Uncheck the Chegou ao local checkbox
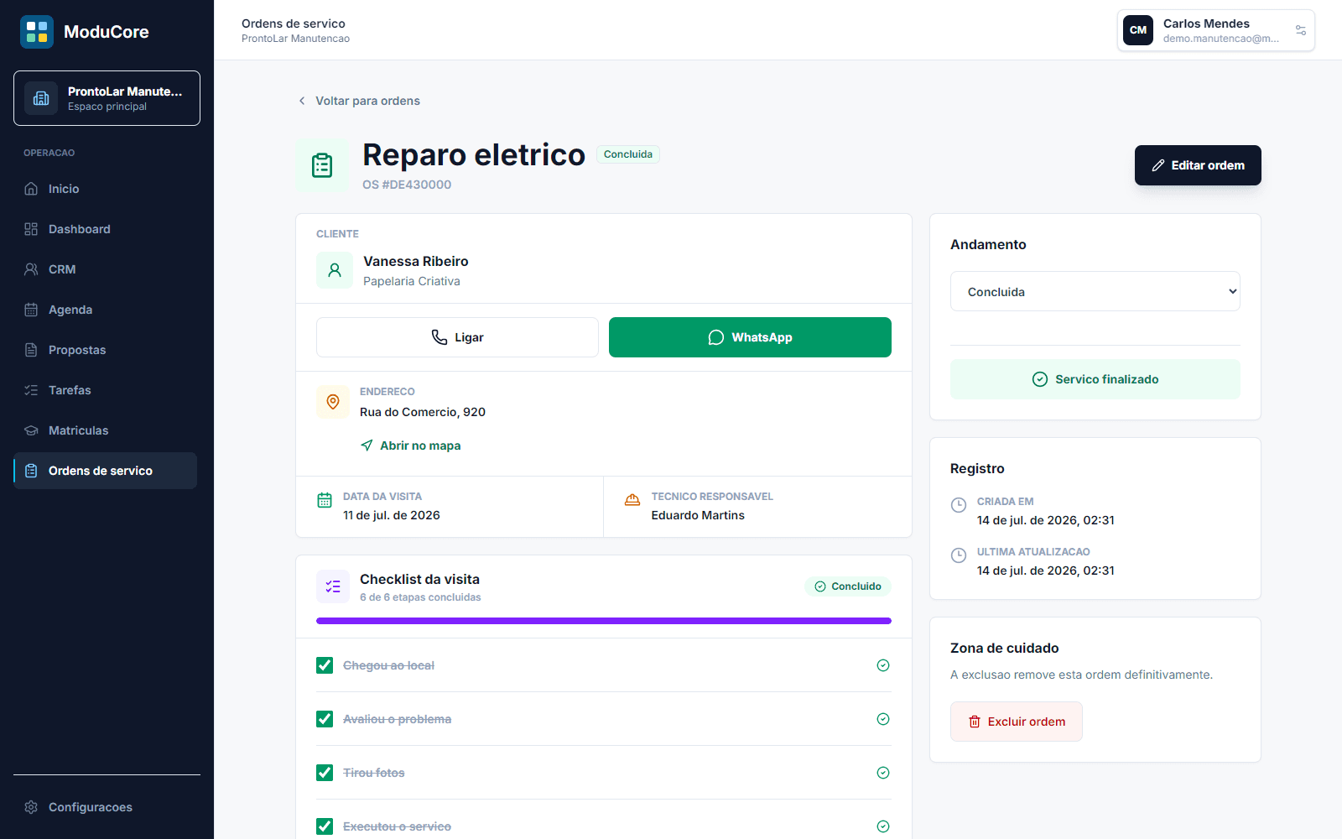Viewport: 1342px width, 839px height. click(325, 665)
